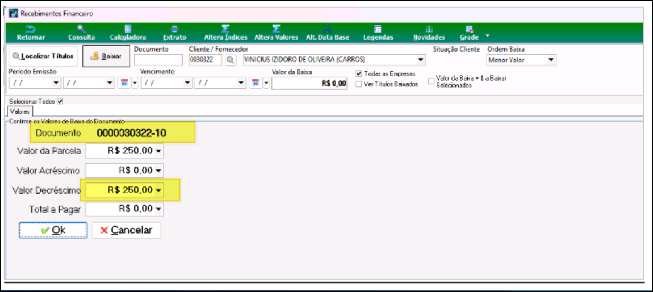Open second Vencimento date dropdown
This screenshot has width=653, height=292.
coord(241,83)
